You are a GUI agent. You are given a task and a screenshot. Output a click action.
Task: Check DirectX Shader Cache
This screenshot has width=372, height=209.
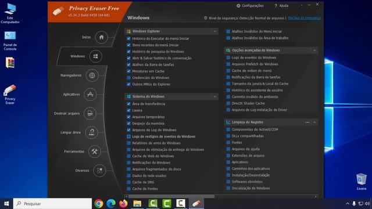tap(228, 103)
